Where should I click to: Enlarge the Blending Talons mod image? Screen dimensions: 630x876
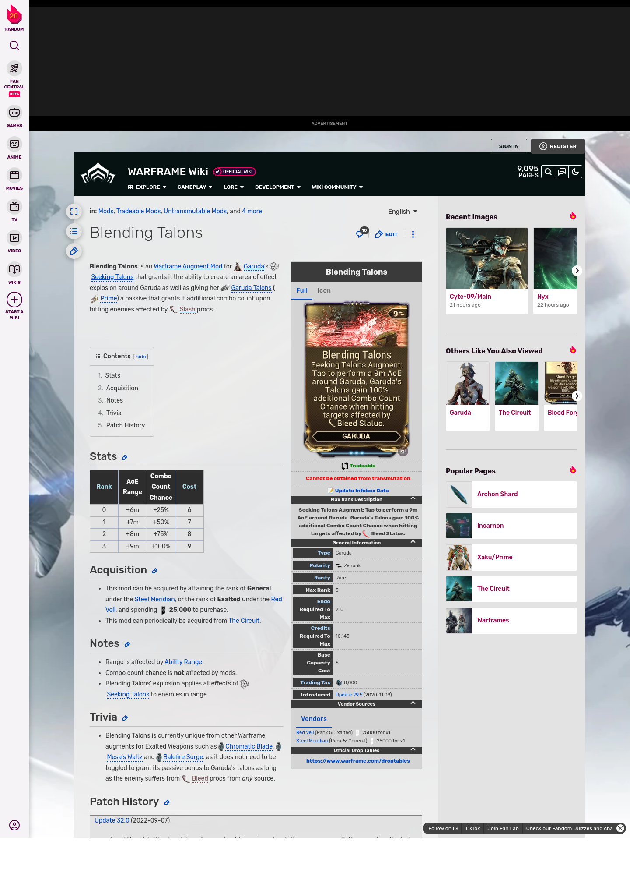[403, 451]
